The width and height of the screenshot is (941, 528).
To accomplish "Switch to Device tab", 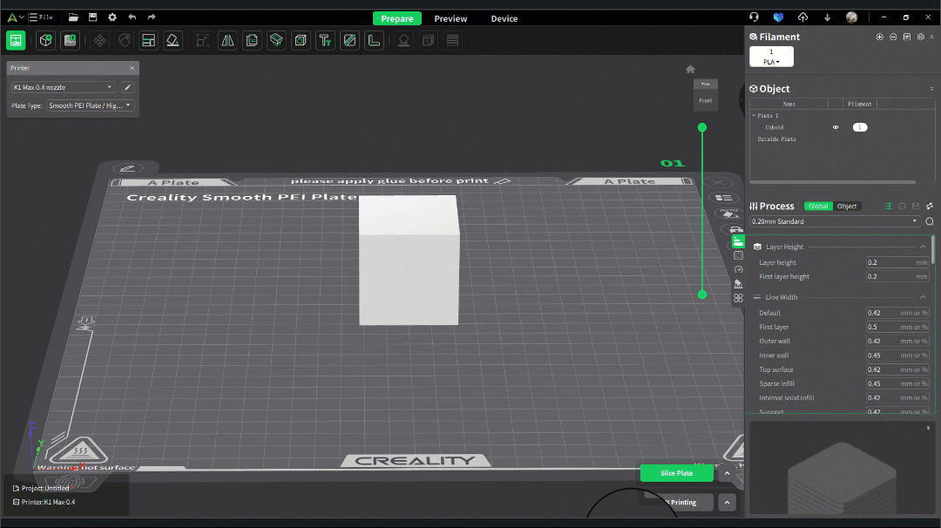I will 504,18.
